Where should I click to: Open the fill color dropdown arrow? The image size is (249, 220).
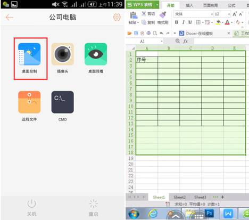pyautogui.click(x=222, y=22)
